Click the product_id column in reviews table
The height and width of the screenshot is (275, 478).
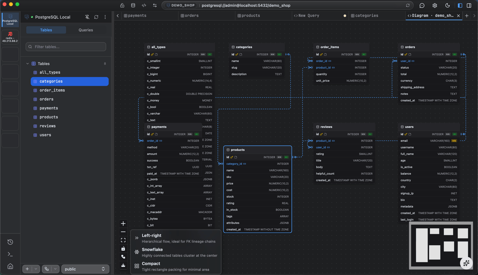coord(344,141)
